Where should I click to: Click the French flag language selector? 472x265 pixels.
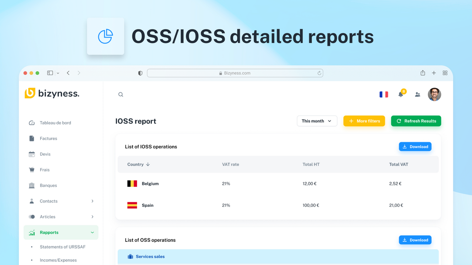[383, 94]
